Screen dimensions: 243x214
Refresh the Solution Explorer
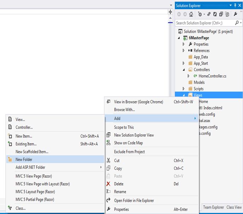(x=215, y=14)
